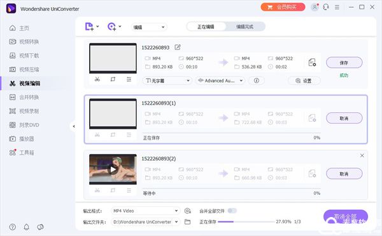Open the notifications bell icon
382x236 pixels.
click(26, 227)
